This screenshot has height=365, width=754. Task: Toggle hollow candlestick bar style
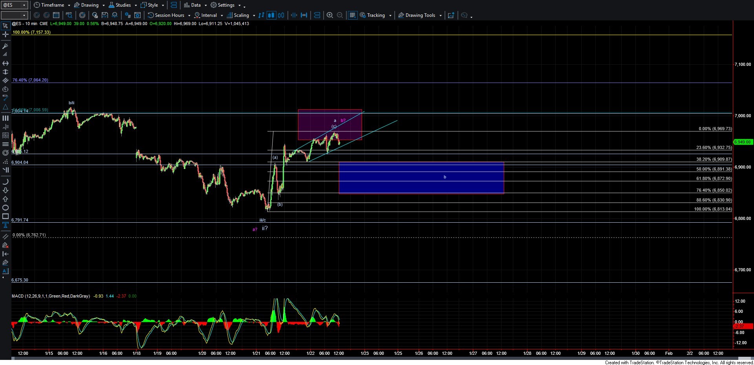point(281,15)
